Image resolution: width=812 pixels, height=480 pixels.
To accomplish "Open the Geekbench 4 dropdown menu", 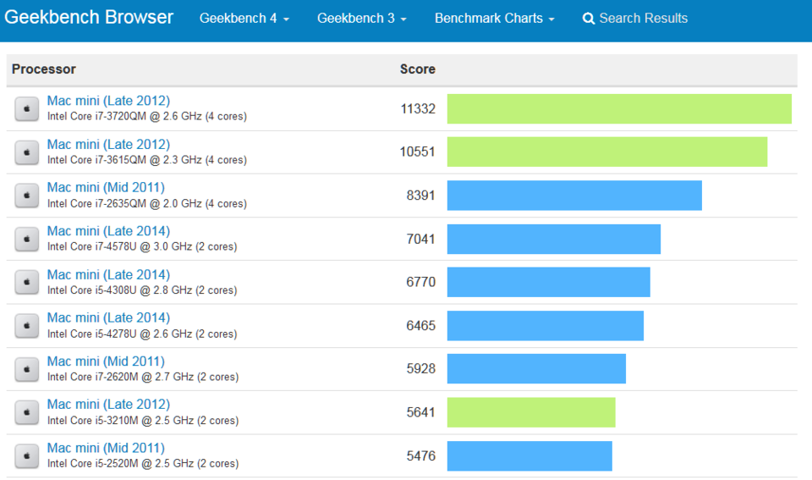I will [244, 18].
